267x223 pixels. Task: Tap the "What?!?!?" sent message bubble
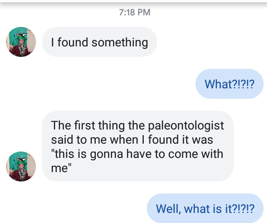(229, 84)
